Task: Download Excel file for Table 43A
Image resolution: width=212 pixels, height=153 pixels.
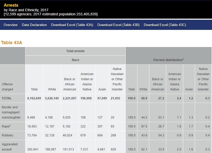Action: click(72, 25)
